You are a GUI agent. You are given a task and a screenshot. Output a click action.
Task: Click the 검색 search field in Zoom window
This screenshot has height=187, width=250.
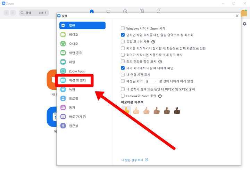coord(34,13)
